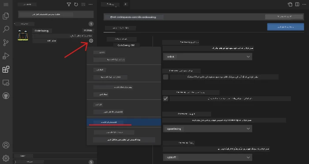Open the dropdown showing openSwing

coord(208,129)
